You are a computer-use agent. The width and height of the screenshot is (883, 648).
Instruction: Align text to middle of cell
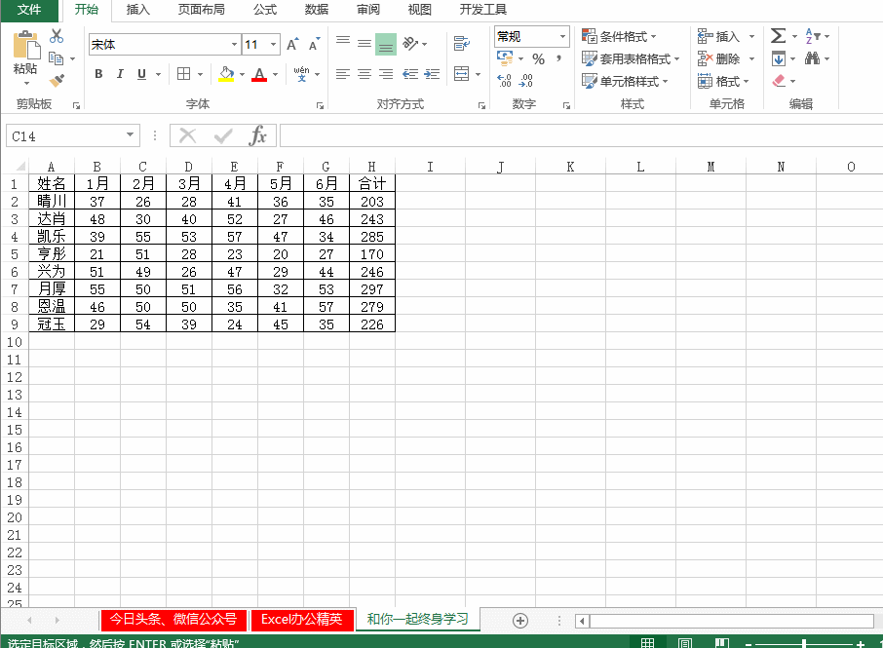(x=365, y=43)
